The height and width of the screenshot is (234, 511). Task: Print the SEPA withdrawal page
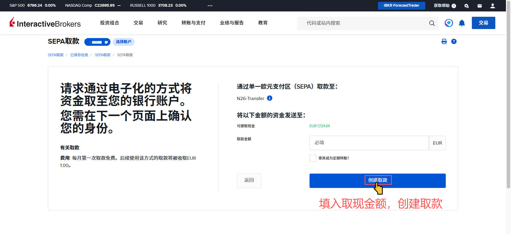444,42
